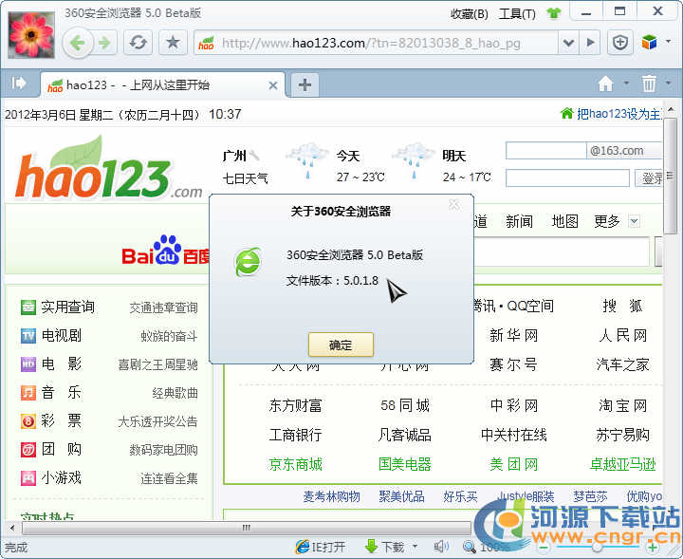Open a new tab with plus button
The width and height of the screenshot is (683, 559).
(305, 84)
